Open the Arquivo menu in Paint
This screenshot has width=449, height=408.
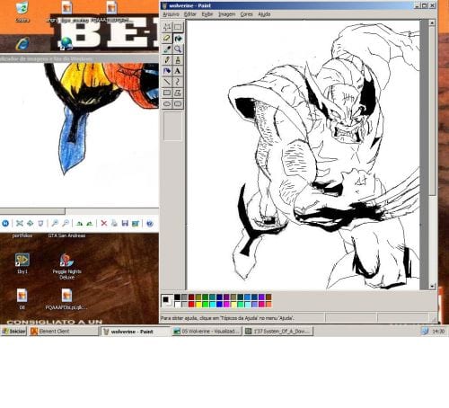click(x=171, y=14)
